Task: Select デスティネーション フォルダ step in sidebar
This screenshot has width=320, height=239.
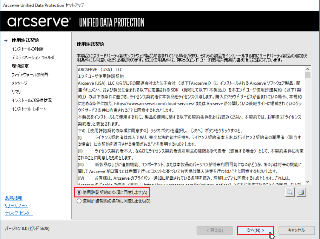Action: 33,57
